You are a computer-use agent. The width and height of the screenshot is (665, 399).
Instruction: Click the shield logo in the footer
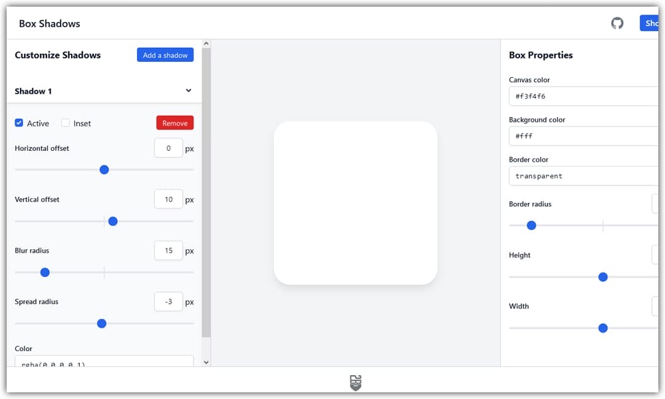tap(356, 382)
